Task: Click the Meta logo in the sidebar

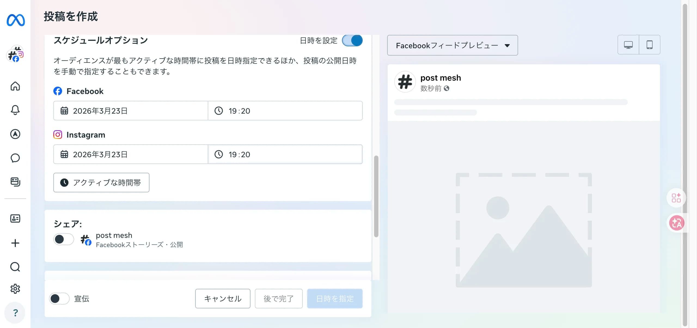Action: (x=16, y=20)
